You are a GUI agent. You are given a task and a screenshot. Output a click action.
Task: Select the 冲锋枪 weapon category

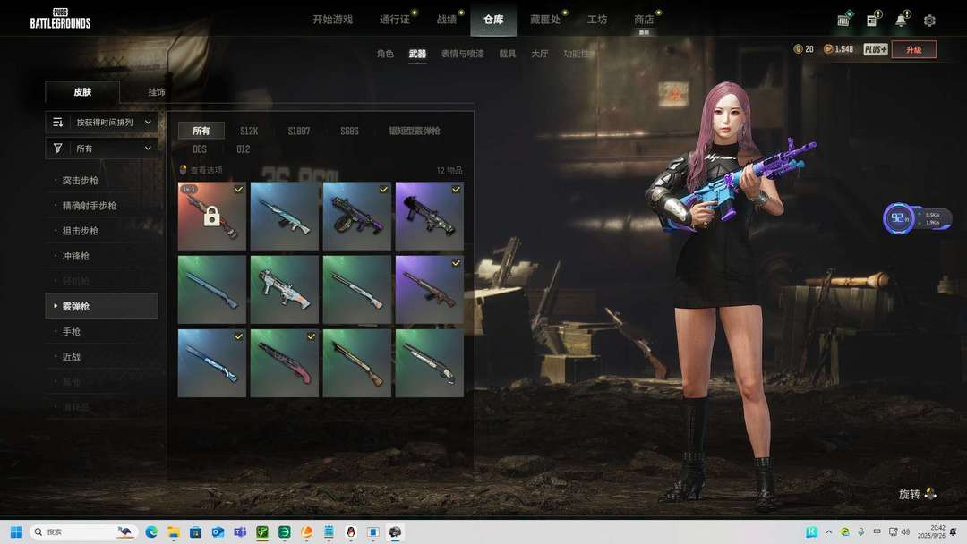(x=76, y=256)
